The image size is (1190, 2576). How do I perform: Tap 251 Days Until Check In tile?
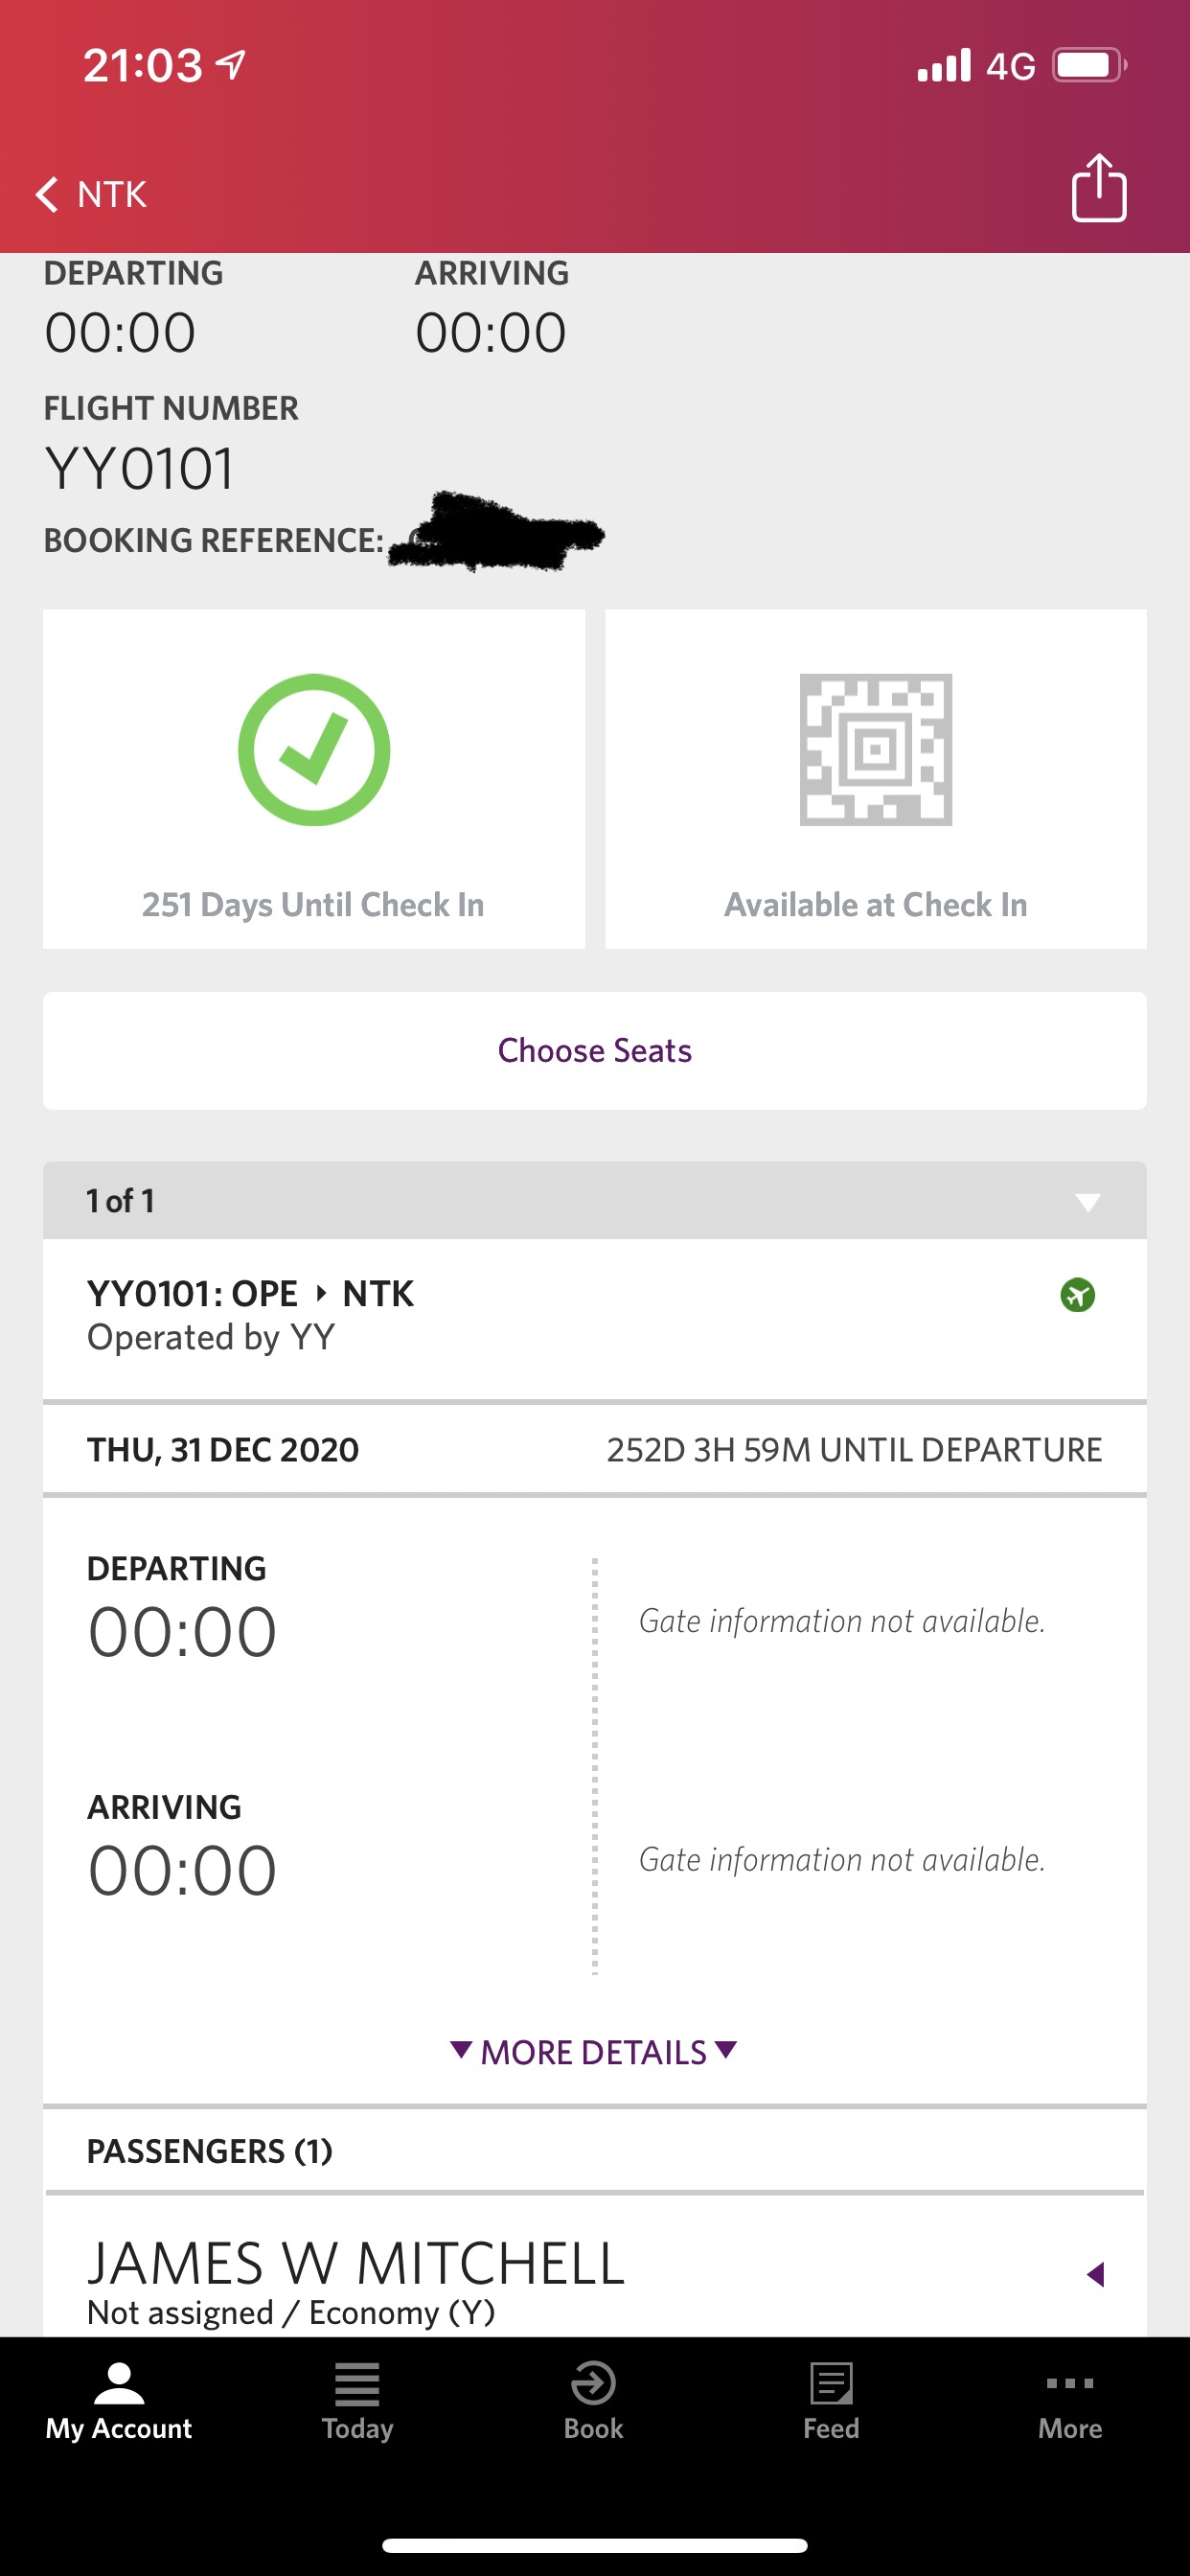coord(314,779)
